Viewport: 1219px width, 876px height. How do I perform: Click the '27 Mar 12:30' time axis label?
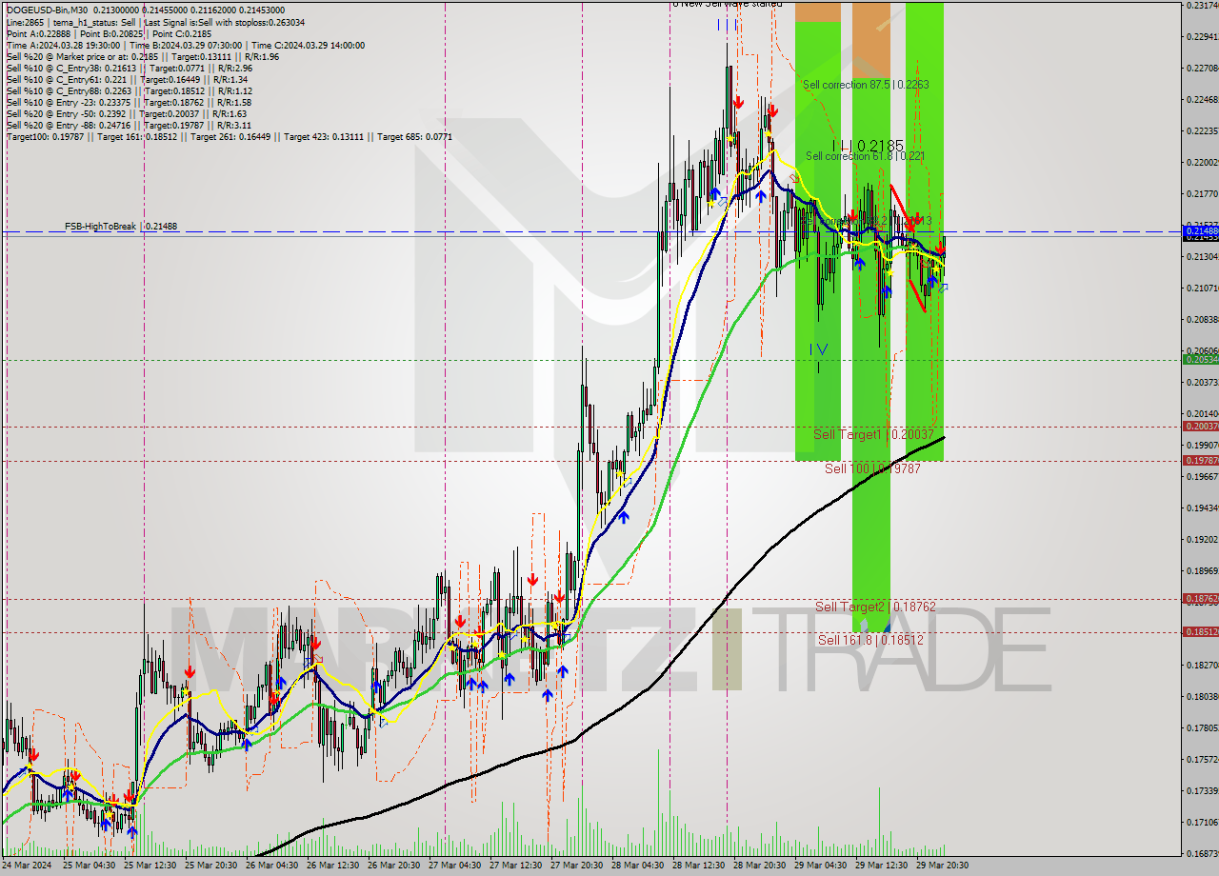[x=515, y=866]
